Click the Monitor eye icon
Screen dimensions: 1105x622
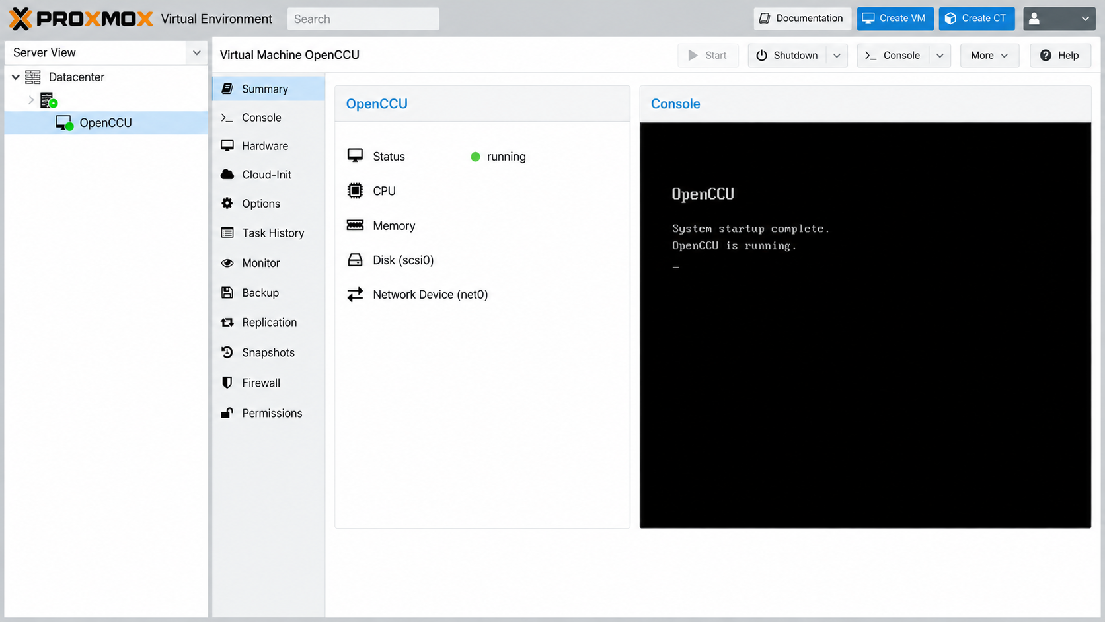click(227, 263)
